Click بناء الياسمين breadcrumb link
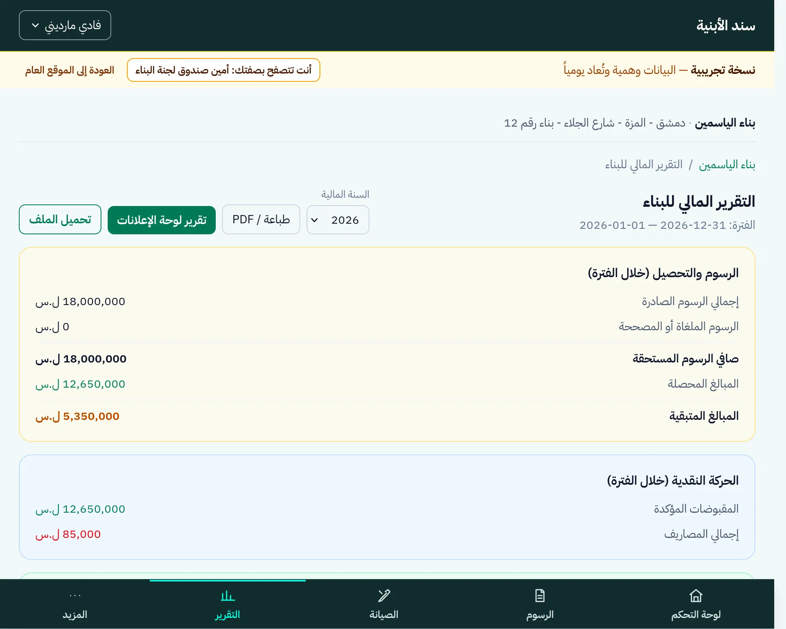786x629 pixels. pos(727,165)
